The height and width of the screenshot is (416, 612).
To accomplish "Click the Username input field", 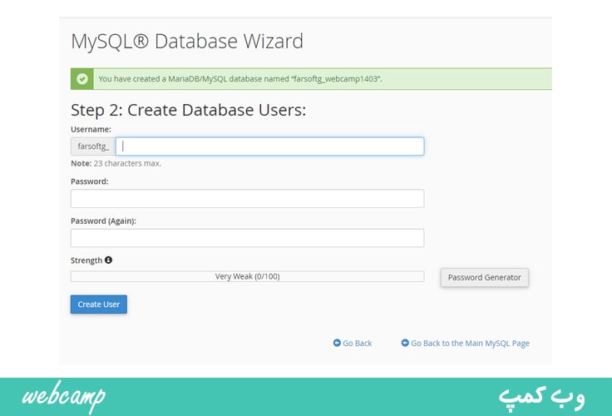I will (269, 146).
